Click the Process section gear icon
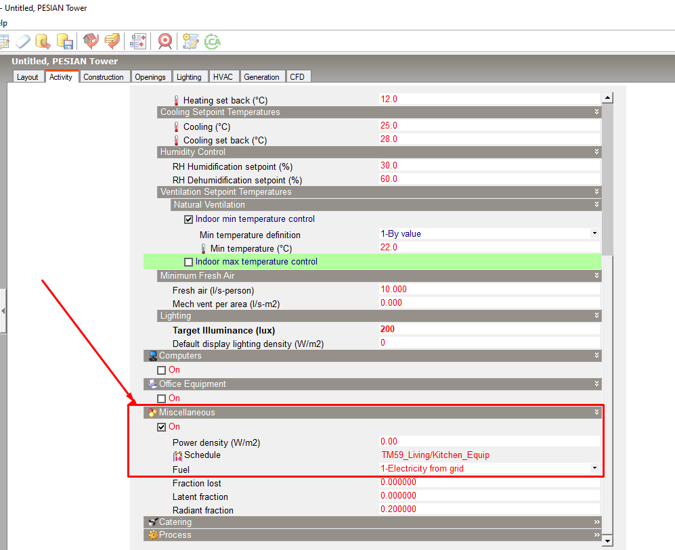675x550 pixels. pos(152,535)
